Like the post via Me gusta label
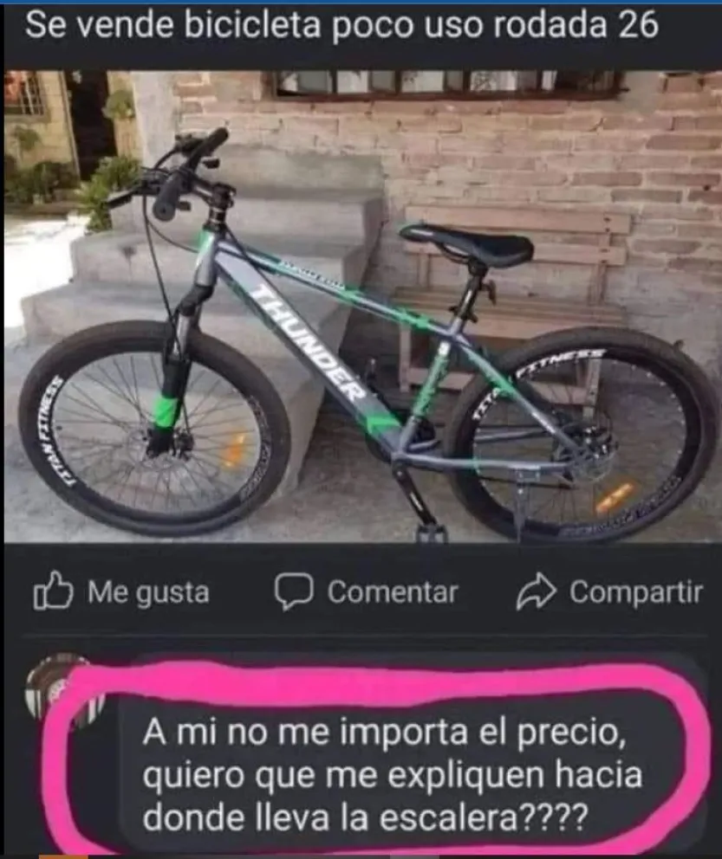722x859 pixels. coord(148,592)
